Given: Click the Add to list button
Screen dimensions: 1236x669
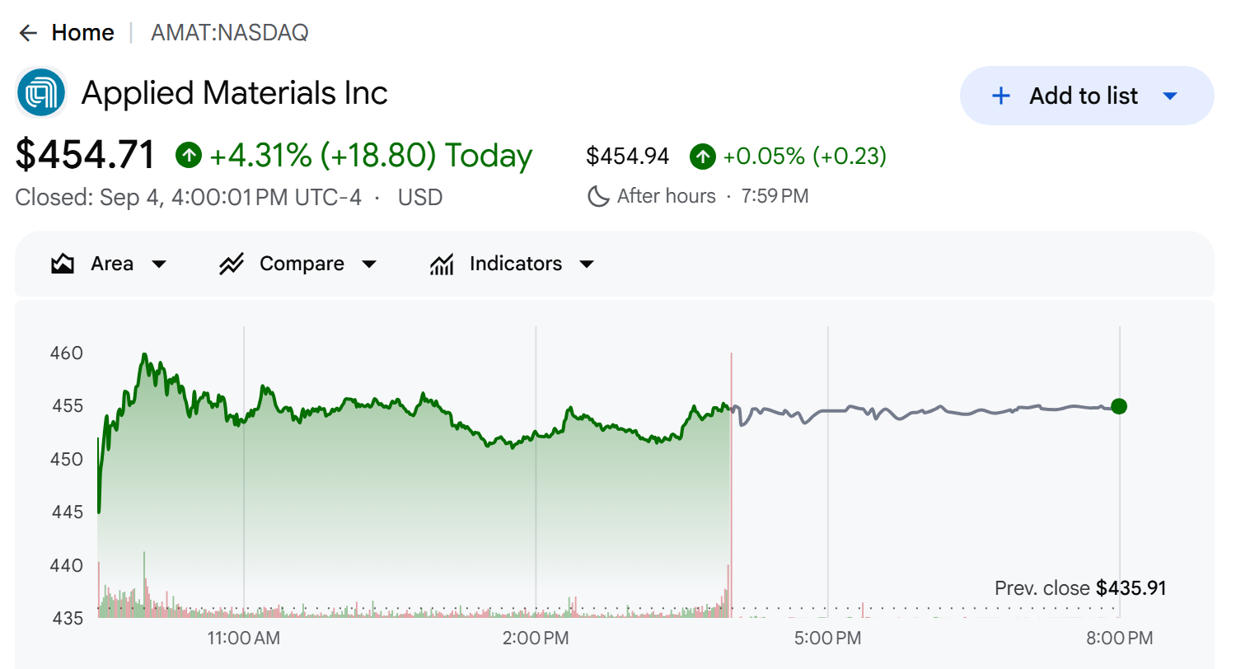Looking at the screenshot, I should pyautogui.click(x=1087, y=96).
